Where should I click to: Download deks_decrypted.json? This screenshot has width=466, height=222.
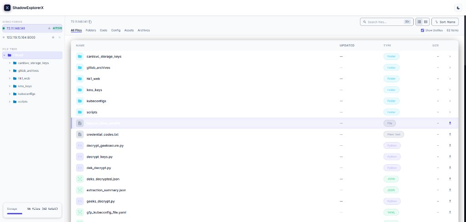(450, 179)
